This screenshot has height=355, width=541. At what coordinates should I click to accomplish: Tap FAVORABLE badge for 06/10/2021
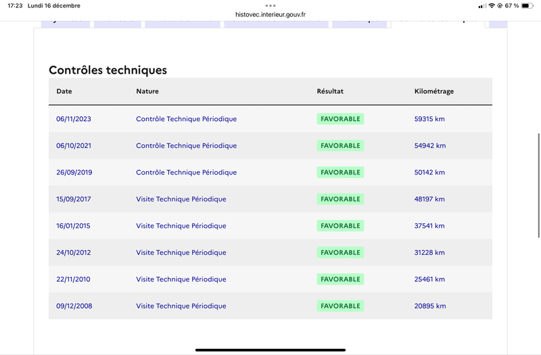click(340, 145)
